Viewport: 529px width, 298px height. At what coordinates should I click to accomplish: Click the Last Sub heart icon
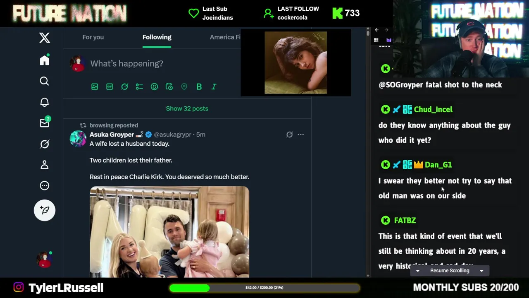(x=193, y=13)
